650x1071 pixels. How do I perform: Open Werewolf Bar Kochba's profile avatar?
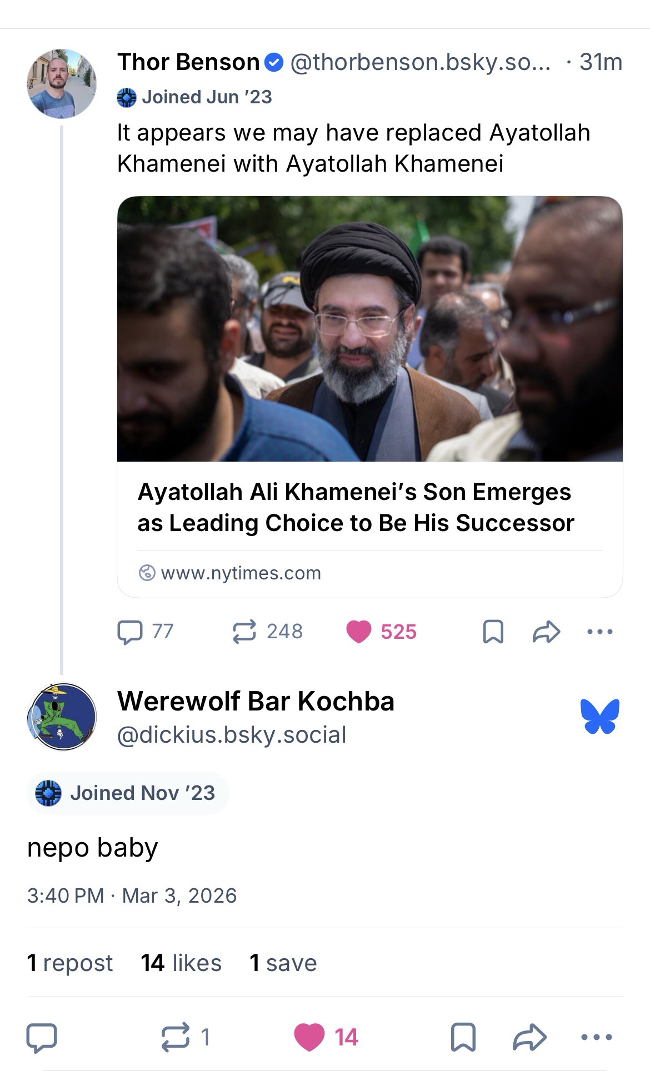[x=62, y=717]
